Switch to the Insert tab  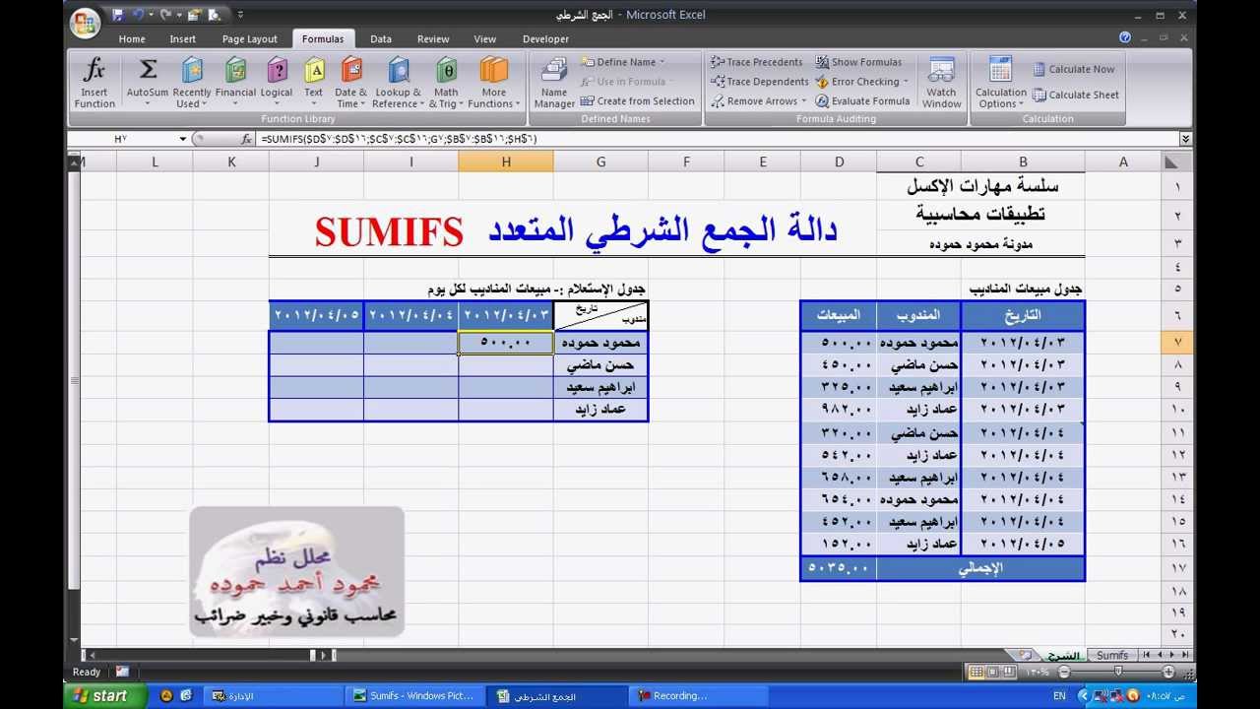tap(183, 39)
